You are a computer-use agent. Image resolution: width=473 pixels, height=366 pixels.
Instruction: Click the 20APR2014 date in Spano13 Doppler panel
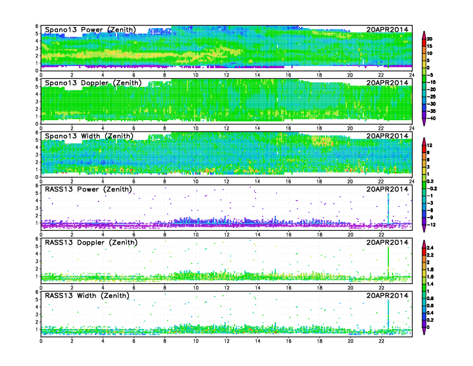click(x=388, y=83)
